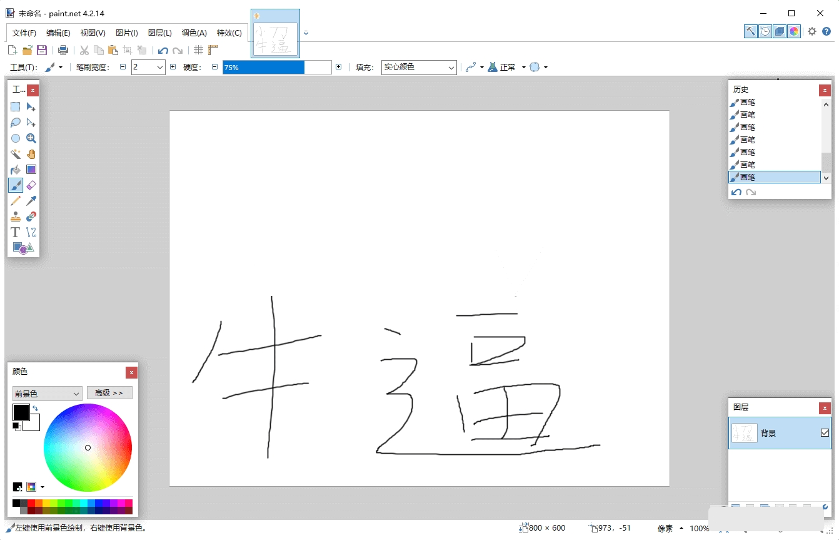Open the 编辑(E) menu
The width and height of the screenshot is (839, 540).
click(x=58, y=33)
